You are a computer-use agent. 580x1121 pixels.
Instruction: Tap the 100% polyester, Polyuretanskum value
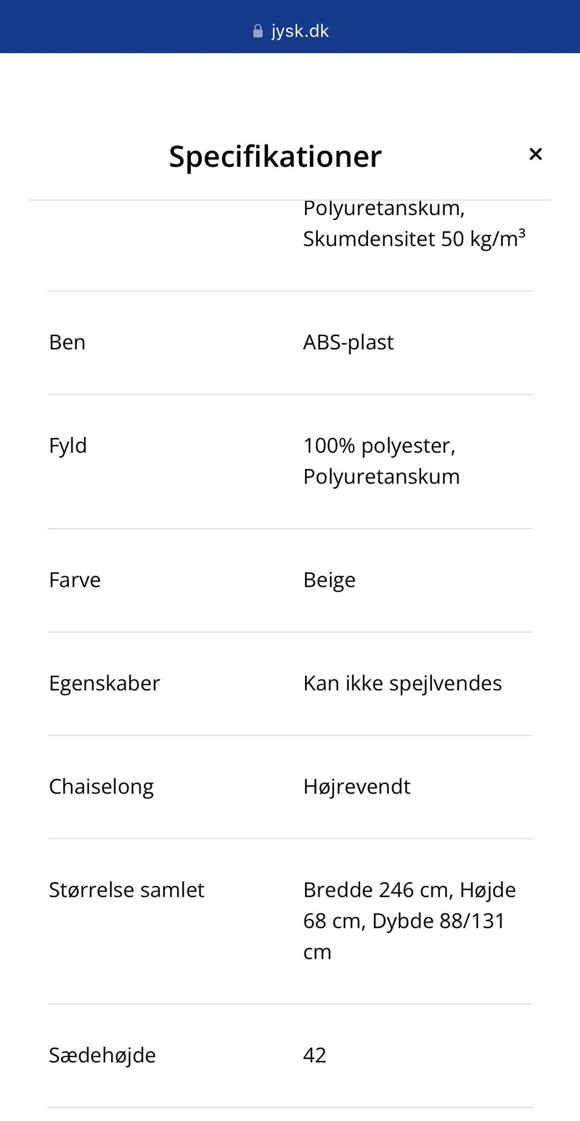pyautogui.click(x=381, y=461)
